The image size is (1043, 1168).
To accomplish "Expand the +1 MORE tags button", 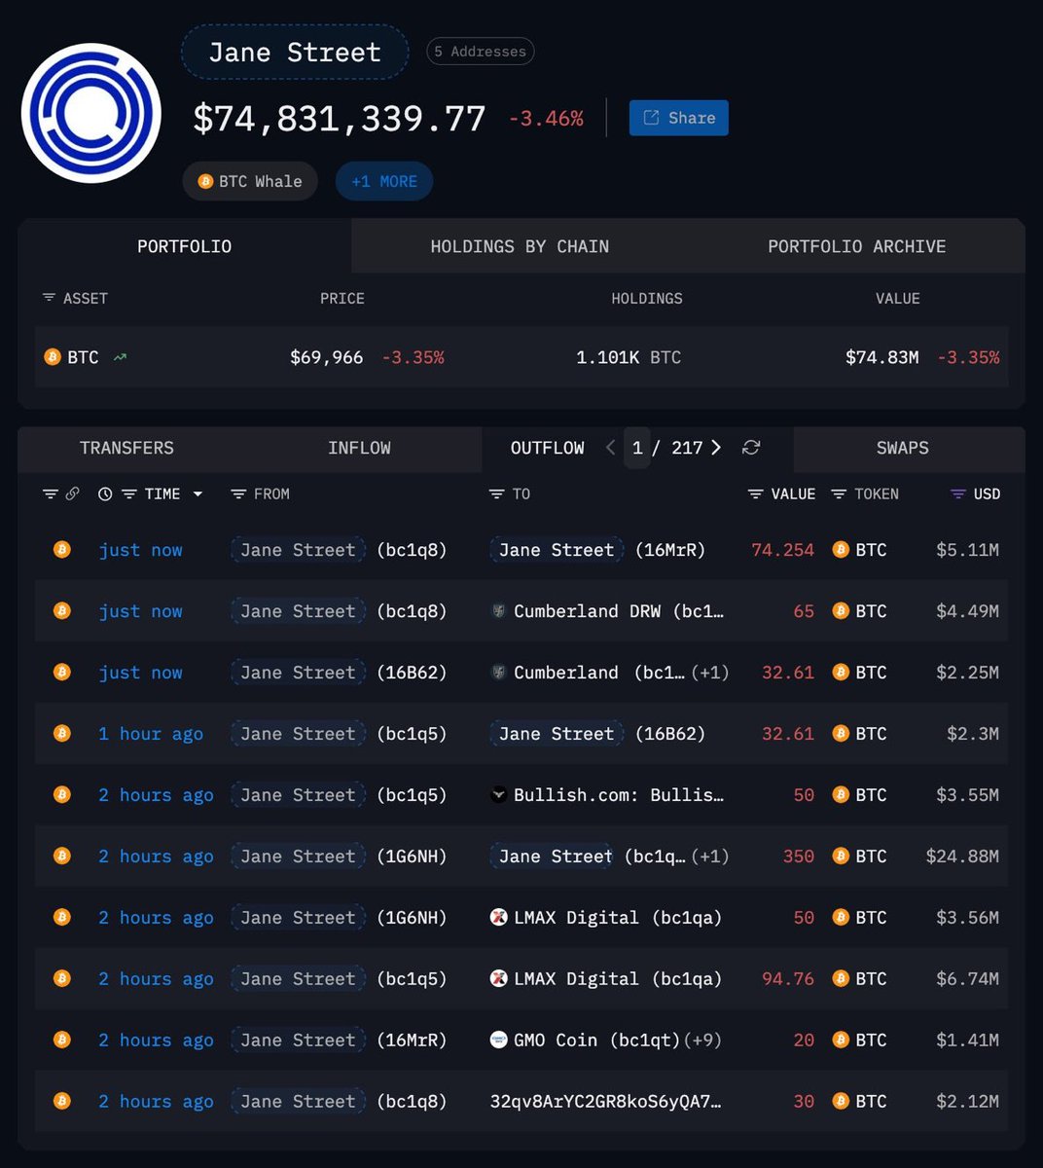I will pos(384,181).
